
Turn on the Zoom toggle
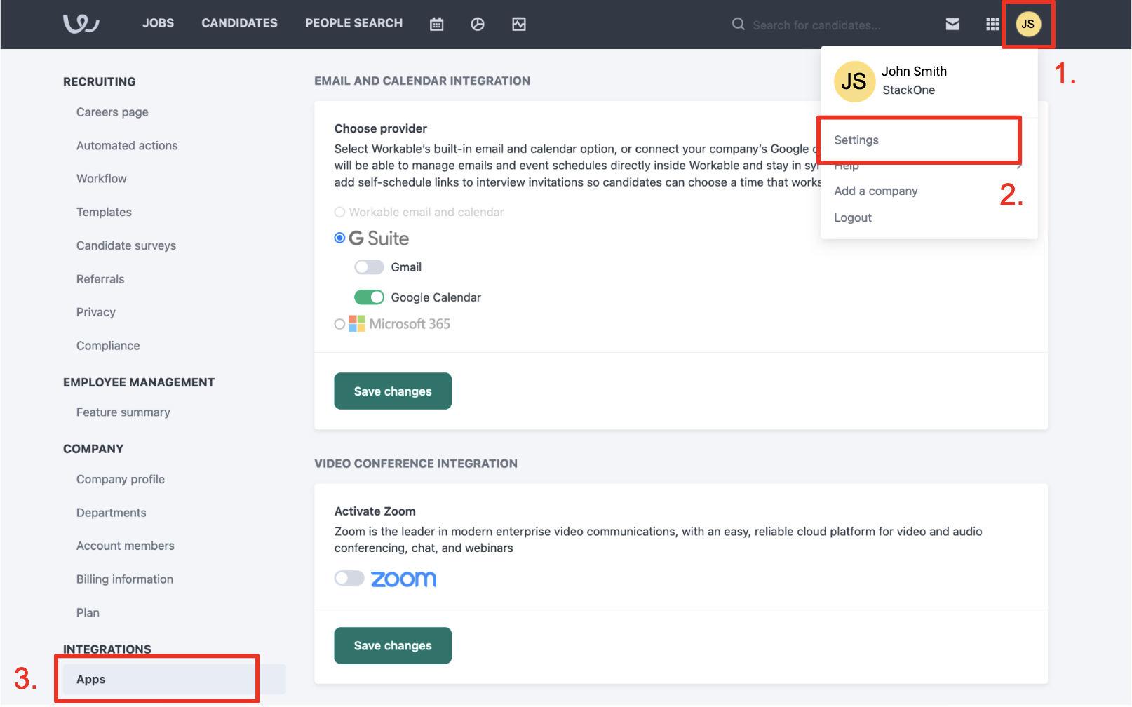tap(349, 578)
